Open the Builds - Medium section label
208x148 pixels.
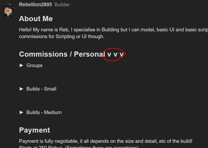(44, 113)
